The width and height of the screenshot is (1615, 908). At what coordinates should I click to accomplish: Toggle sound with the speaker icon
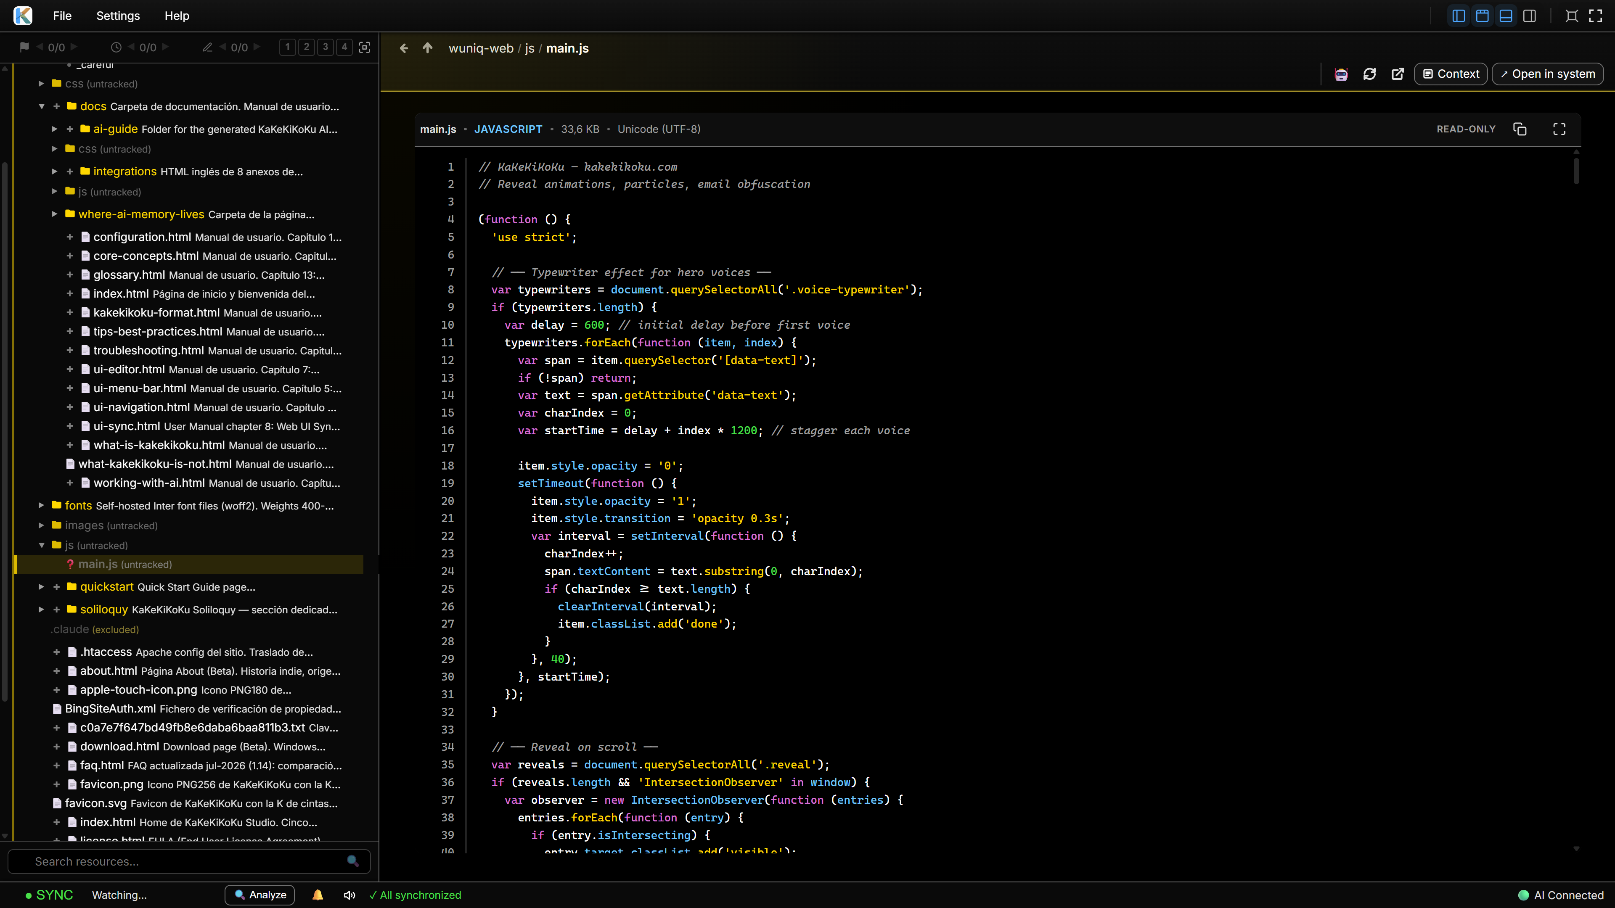click(350, 895)
